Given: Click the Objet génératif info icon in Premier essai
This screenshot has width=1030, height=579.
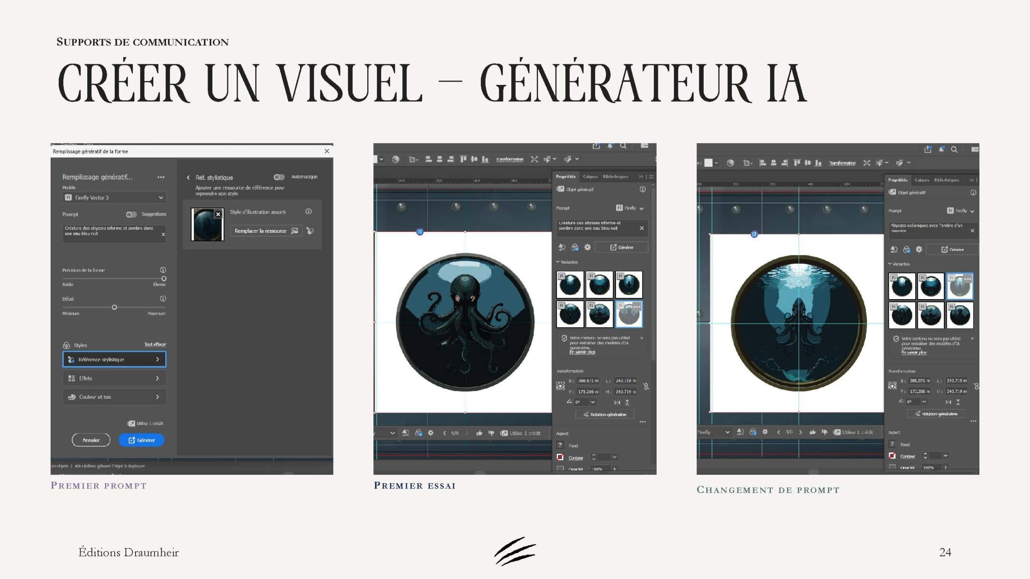Looking at the screenshot, I should point(643,189).
